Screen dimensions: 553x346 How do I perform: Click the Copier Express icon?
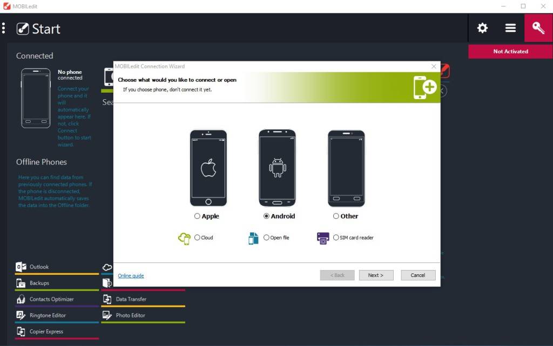[21, 331]
